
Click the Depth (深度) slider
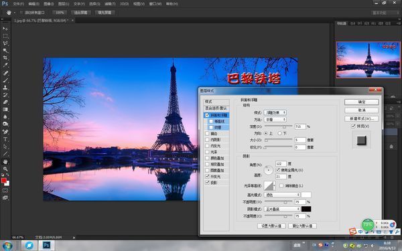pos(279,127)
